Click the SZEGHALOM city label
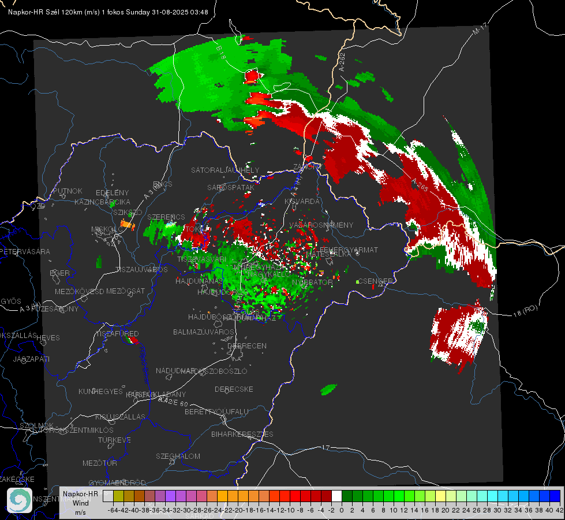This screenshot has width=565, height=520. click(x=178, y=456)
